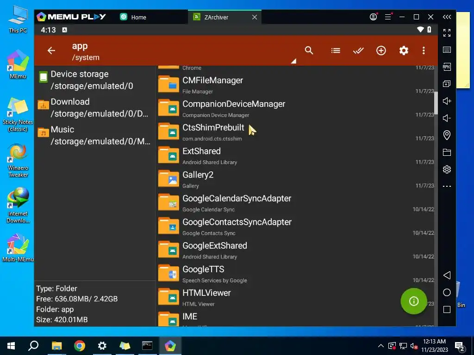Open MEmu multi-window plus icon

(x=447, y=84)
